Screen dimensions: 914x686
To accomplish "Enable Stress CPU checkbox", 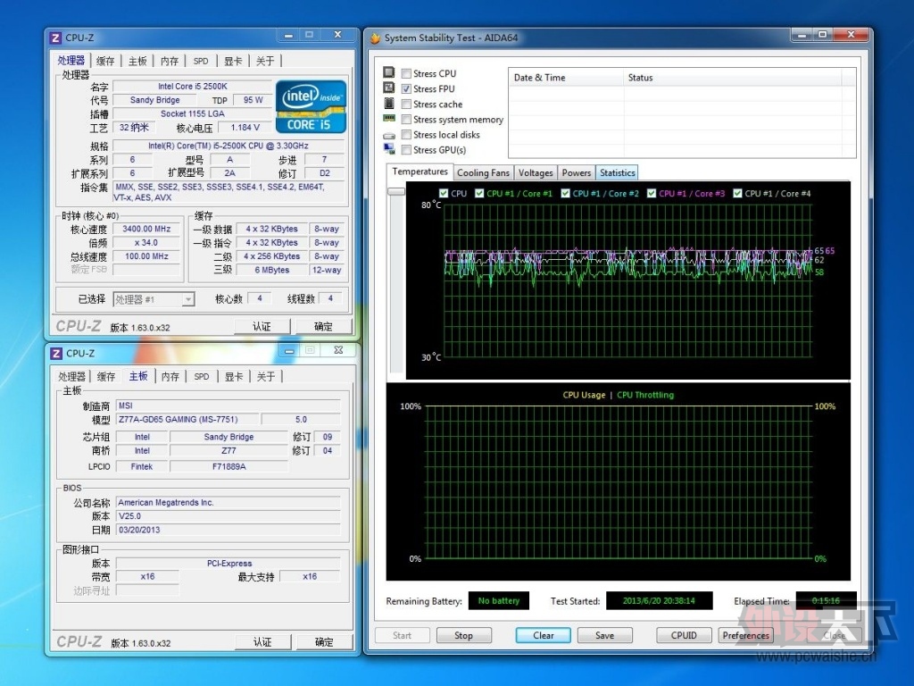I will (x=406, y=73).
